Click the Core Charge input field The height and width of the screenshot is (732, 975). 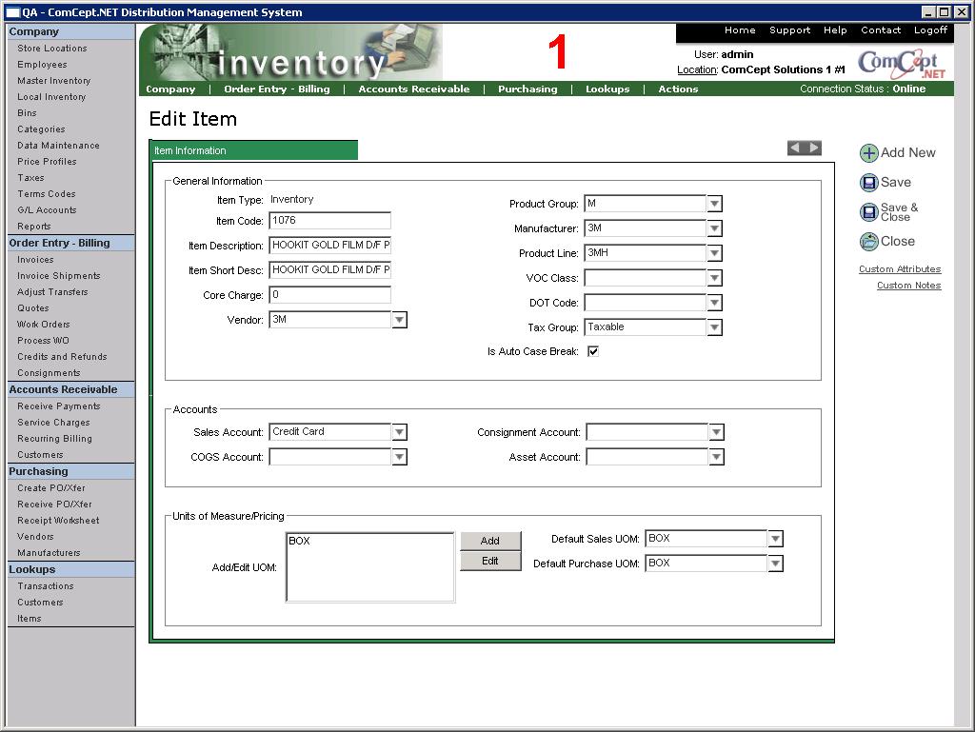coord(329,295)
